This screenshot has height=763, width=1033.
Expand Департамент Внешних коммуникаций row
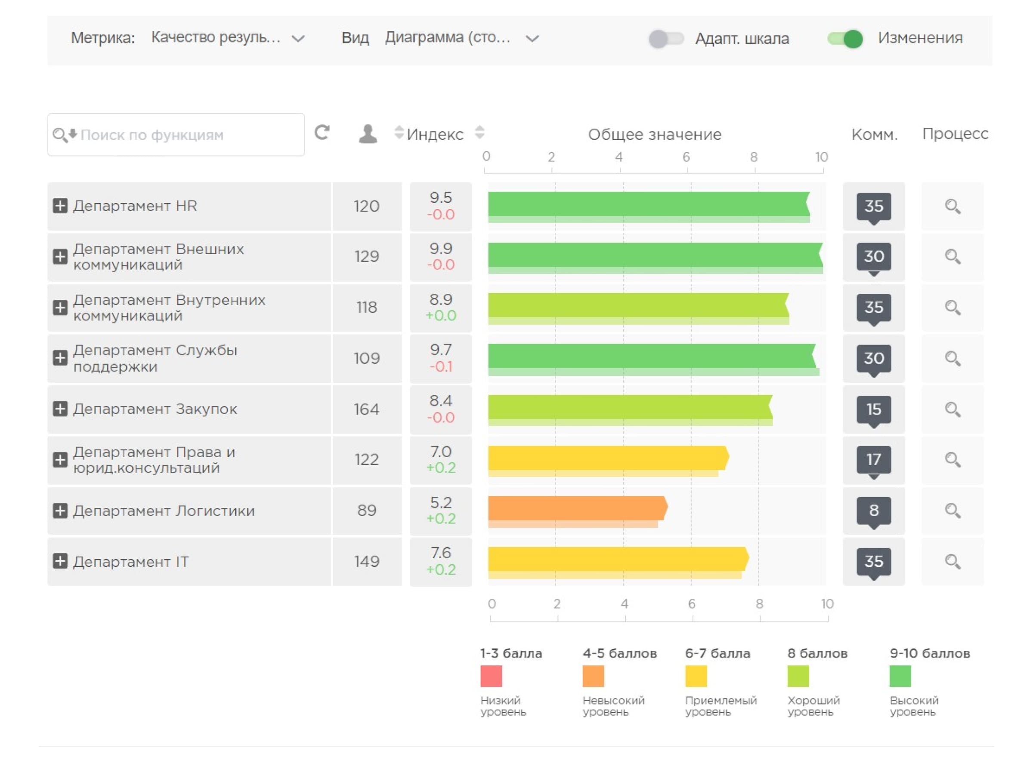(x=60, y=257)
